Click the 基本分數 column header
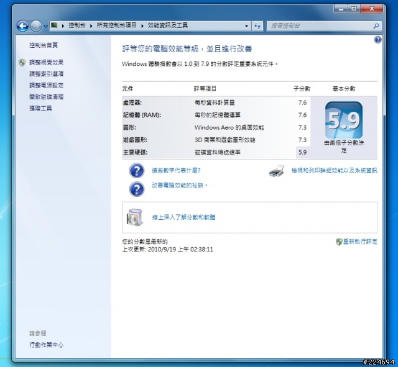Viewport: 398px width, 367px height. point(344,89)
